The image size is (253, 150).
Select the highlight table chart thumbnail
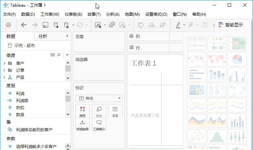[237, 44]
